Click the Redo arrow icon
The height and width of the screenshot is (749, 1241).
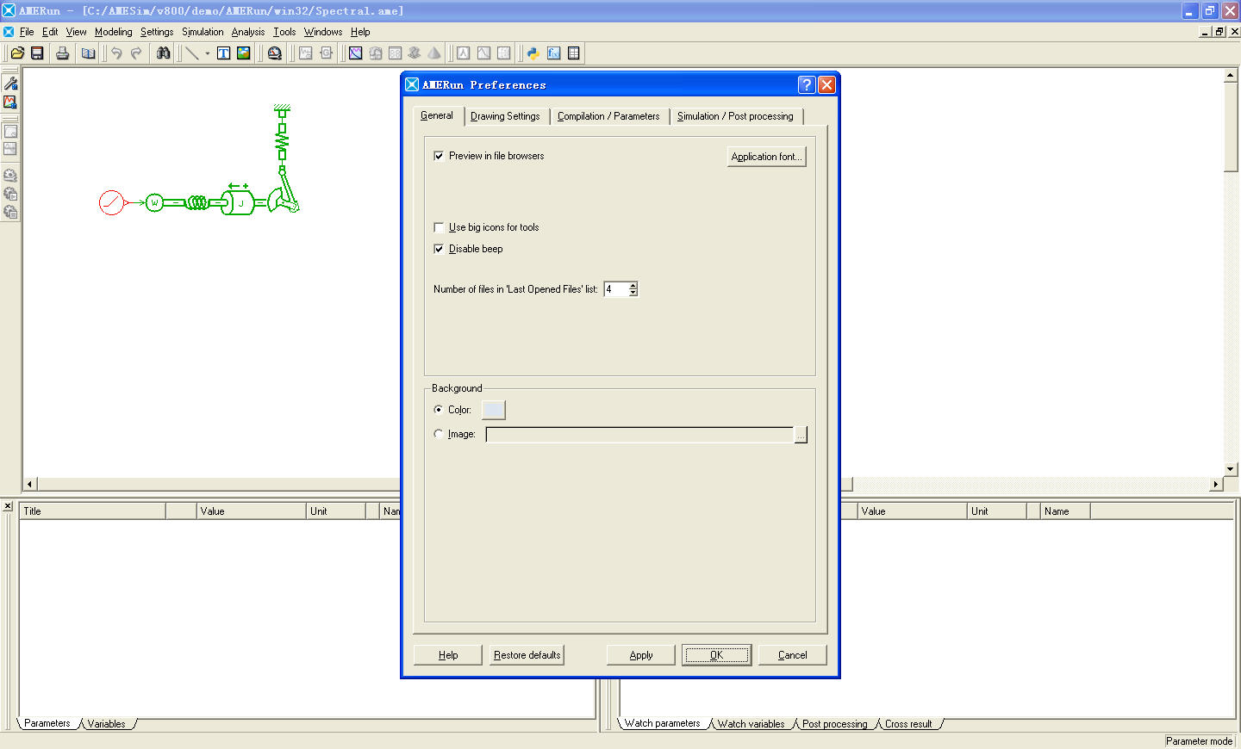point(136,53)
